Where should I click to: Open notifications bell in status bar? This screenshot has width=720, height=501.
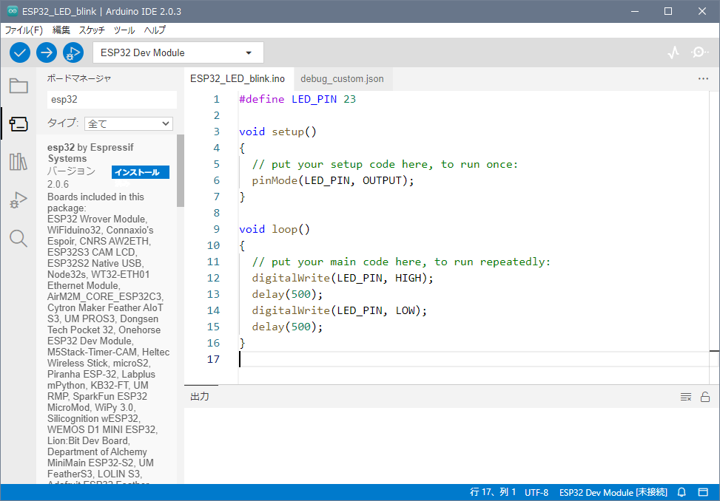click(x=682, y=492)
